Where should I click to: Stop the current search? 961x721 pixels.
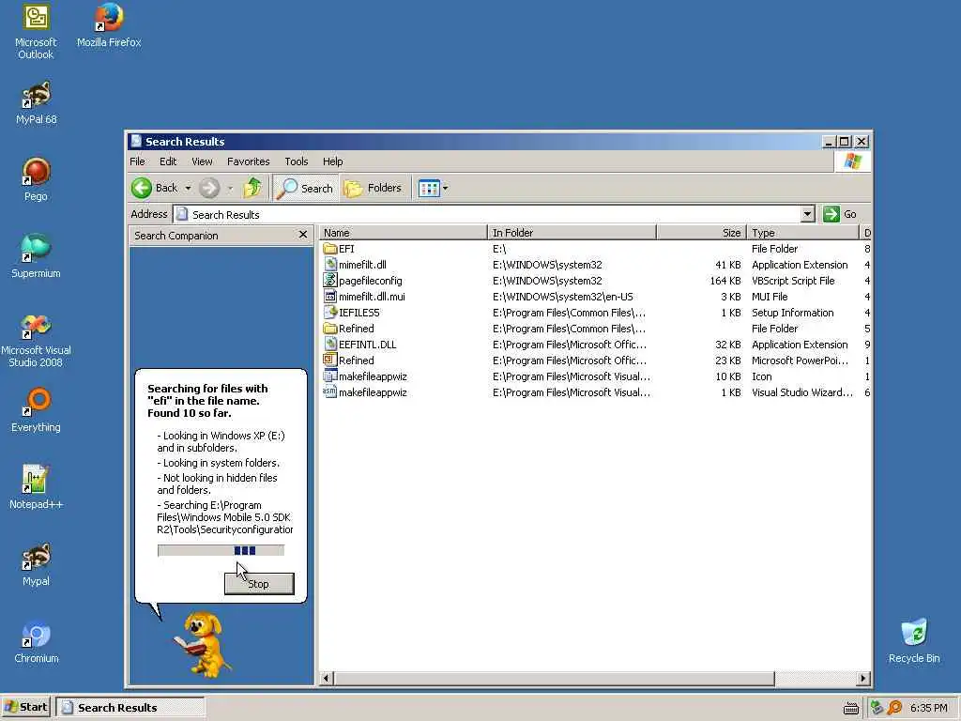click(259, 584)
